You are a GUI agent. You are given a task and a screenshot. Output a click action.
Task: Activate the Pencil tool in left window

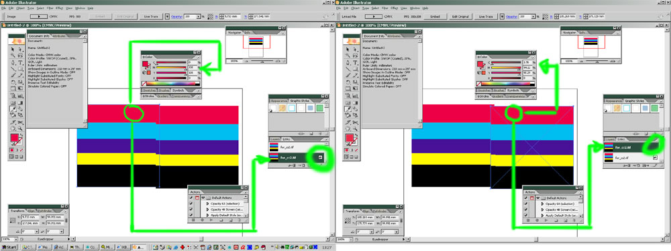[21, 75]
